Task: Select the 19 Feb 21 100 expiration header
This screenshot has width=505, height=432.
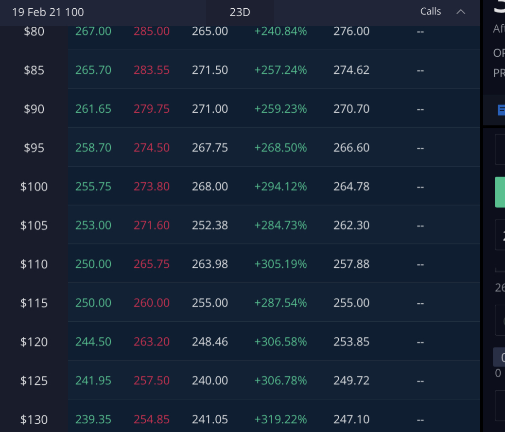Action: [48, 12]
